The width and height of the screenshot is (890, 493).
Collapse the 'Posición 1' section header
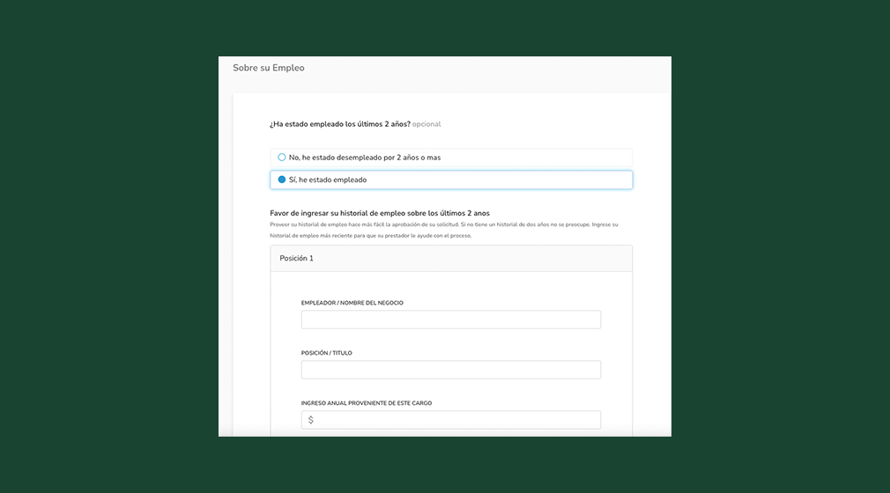coord(450,258)
